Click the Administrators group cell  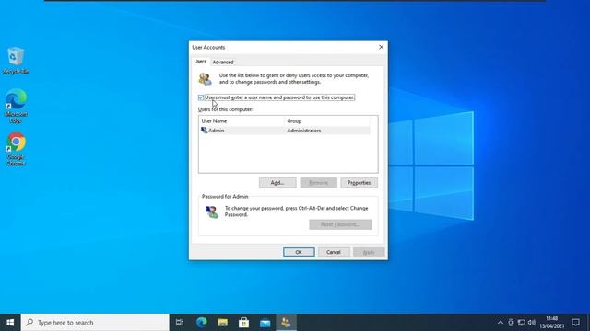pos(304,131)
